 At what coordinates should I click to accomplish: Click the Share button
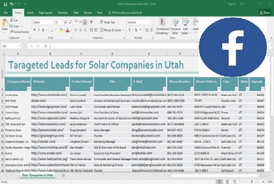point(265,12)
